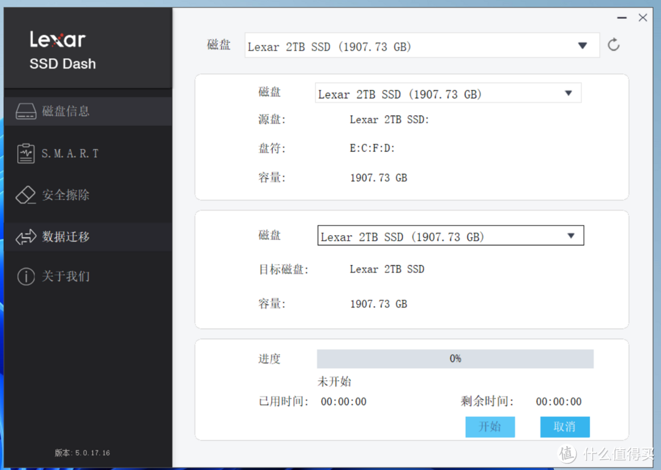The image size is (661, 470).
Task: Click source capacity value 1907.73 GB
Action: pyautogui.click(x=379, y=178)
